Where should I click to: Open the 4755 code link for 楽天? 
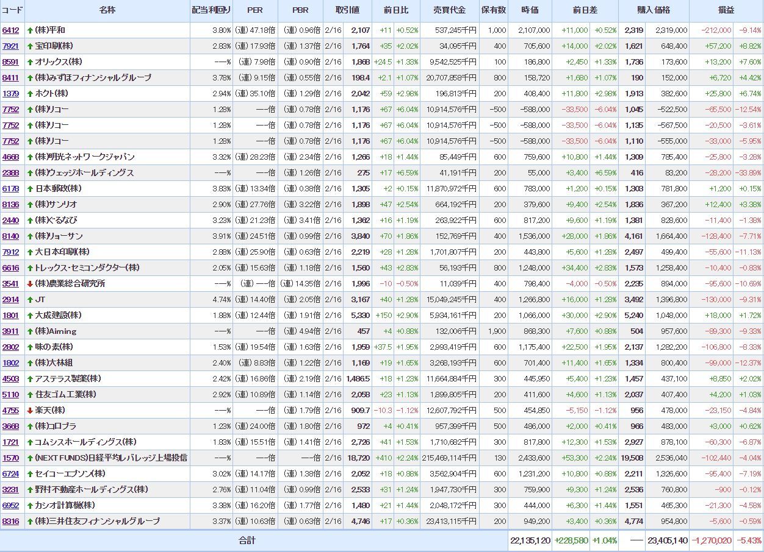(x=10, y=410)
